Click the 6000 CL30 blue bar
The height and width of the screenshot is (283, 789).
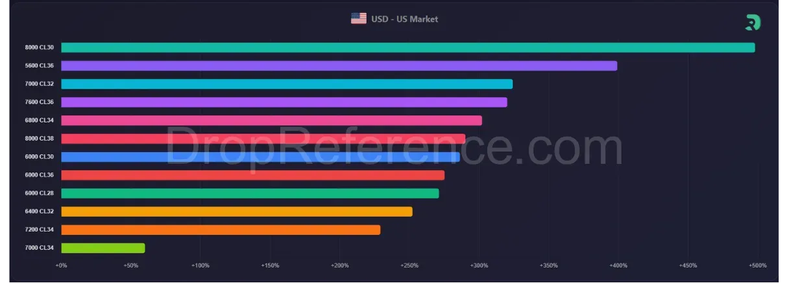(260, 157)
